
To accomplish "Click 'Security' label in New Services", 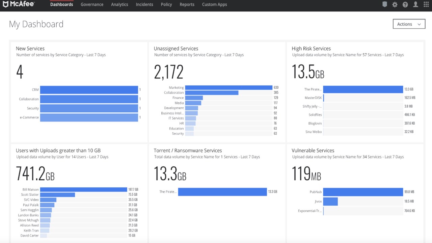I will [x=33, y=108].
